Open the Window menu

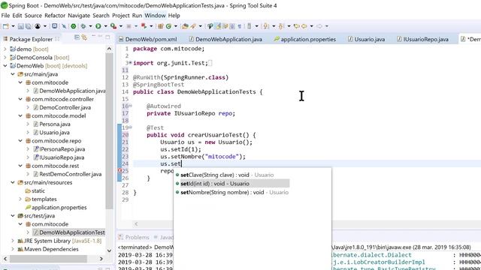[x=155, y=15]
